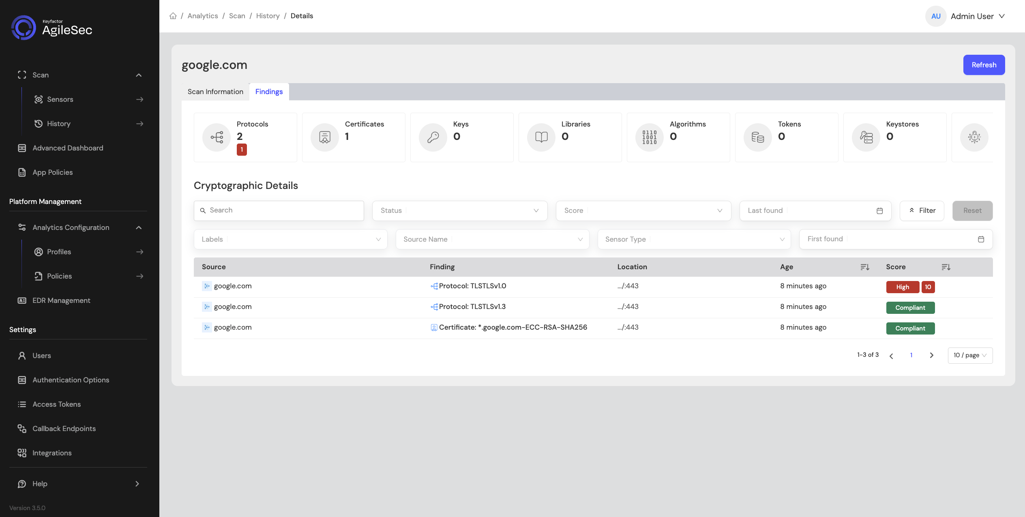Click the Filter button

[922, 211]
